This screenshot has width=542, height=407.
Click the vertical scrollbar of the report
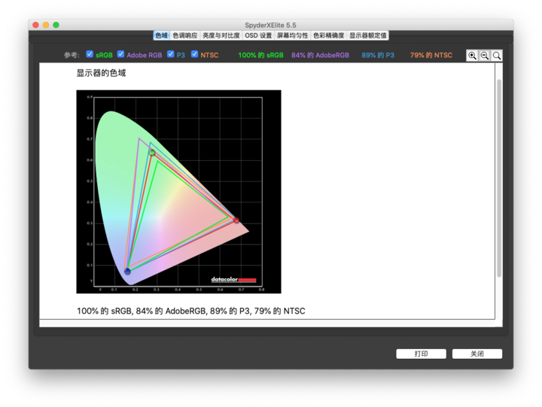pyautogui.click(x=499, y=178)
